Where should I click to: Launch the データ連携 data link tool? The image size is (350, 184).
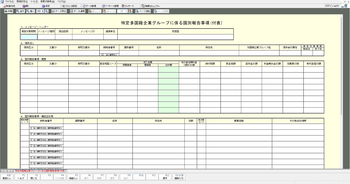coord(77,11)
